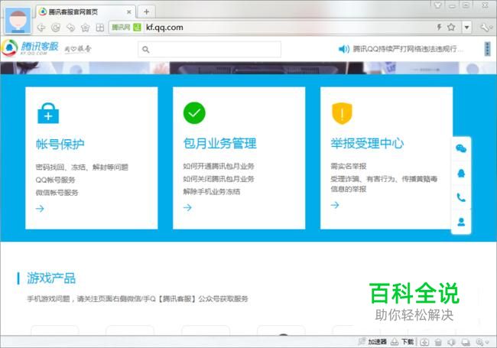Click the undo/restore arrow toolbar icon
497x348 pixels.
point(70,28)
